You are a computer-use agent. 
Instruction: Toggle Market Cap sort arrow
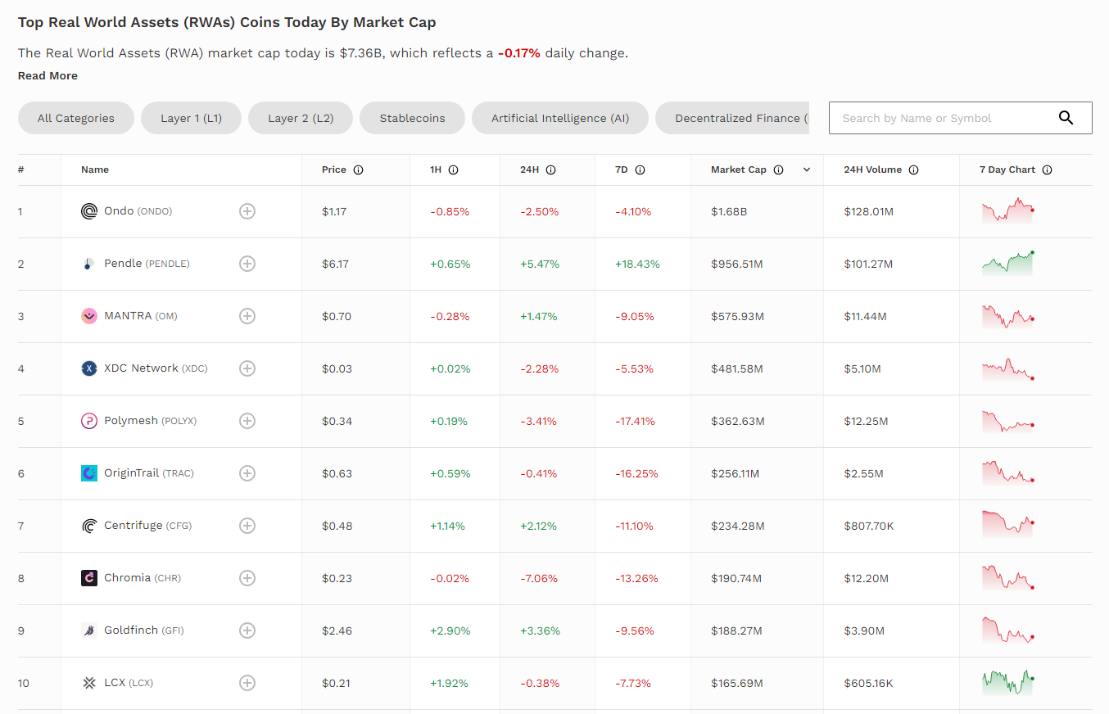(x=807, y=170)
